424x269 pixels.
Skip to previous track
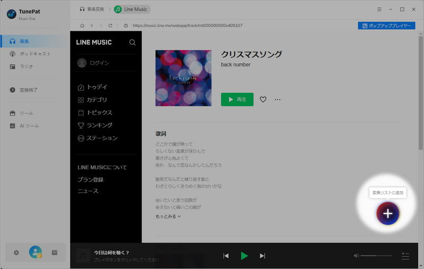pyautogui.click(x=226, y=256)
